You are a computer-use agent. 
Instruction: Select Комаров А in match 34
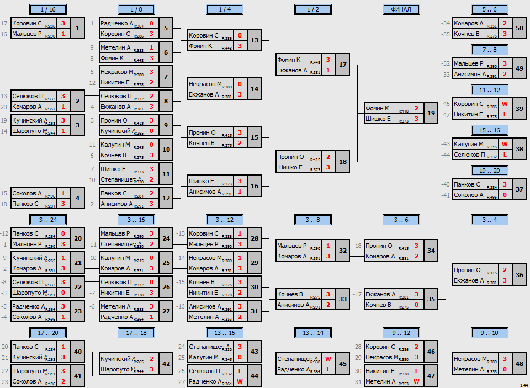point(386,256)
